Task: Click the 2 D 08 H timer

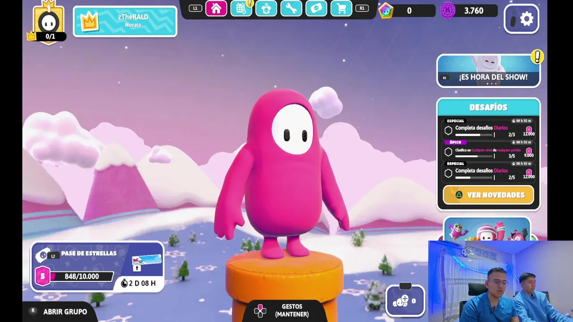Action: click(x=138, y=284)
